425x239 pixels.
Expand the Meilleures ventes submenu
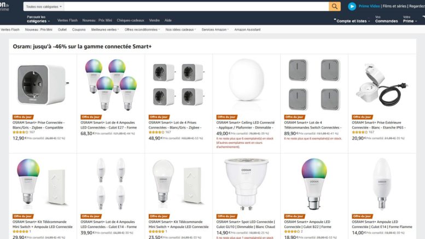[105, 30]
